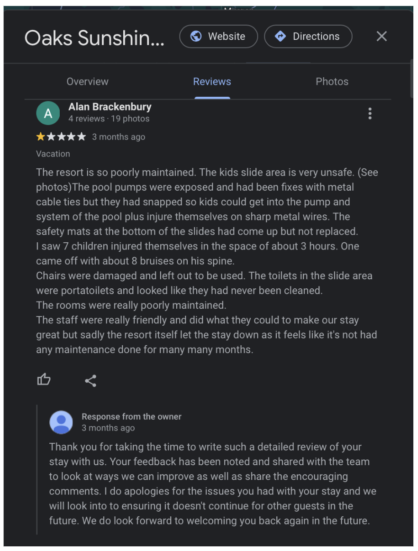This screenshot has width=418, height=551.
Task: Open the share icon below the review
Action: [90, 379]
